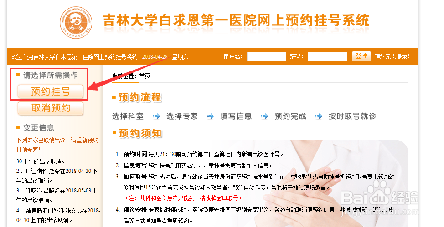The width and height of the screenshot is (444, 227).
Task: Click the 登陆 login button
Action: coord(361,56)
